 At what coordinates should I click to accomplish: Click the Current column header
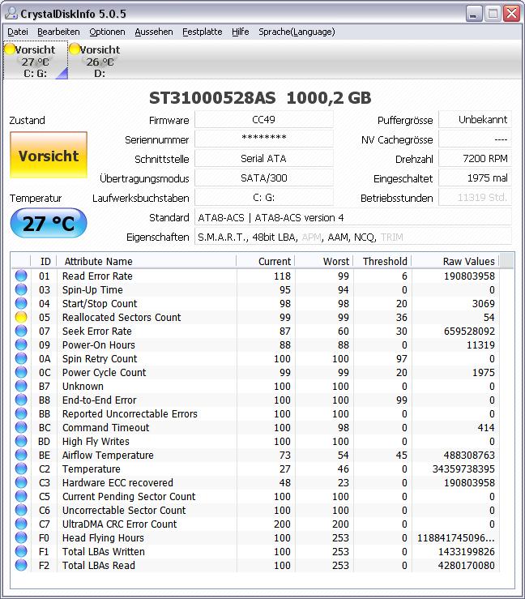pos(266,261)
